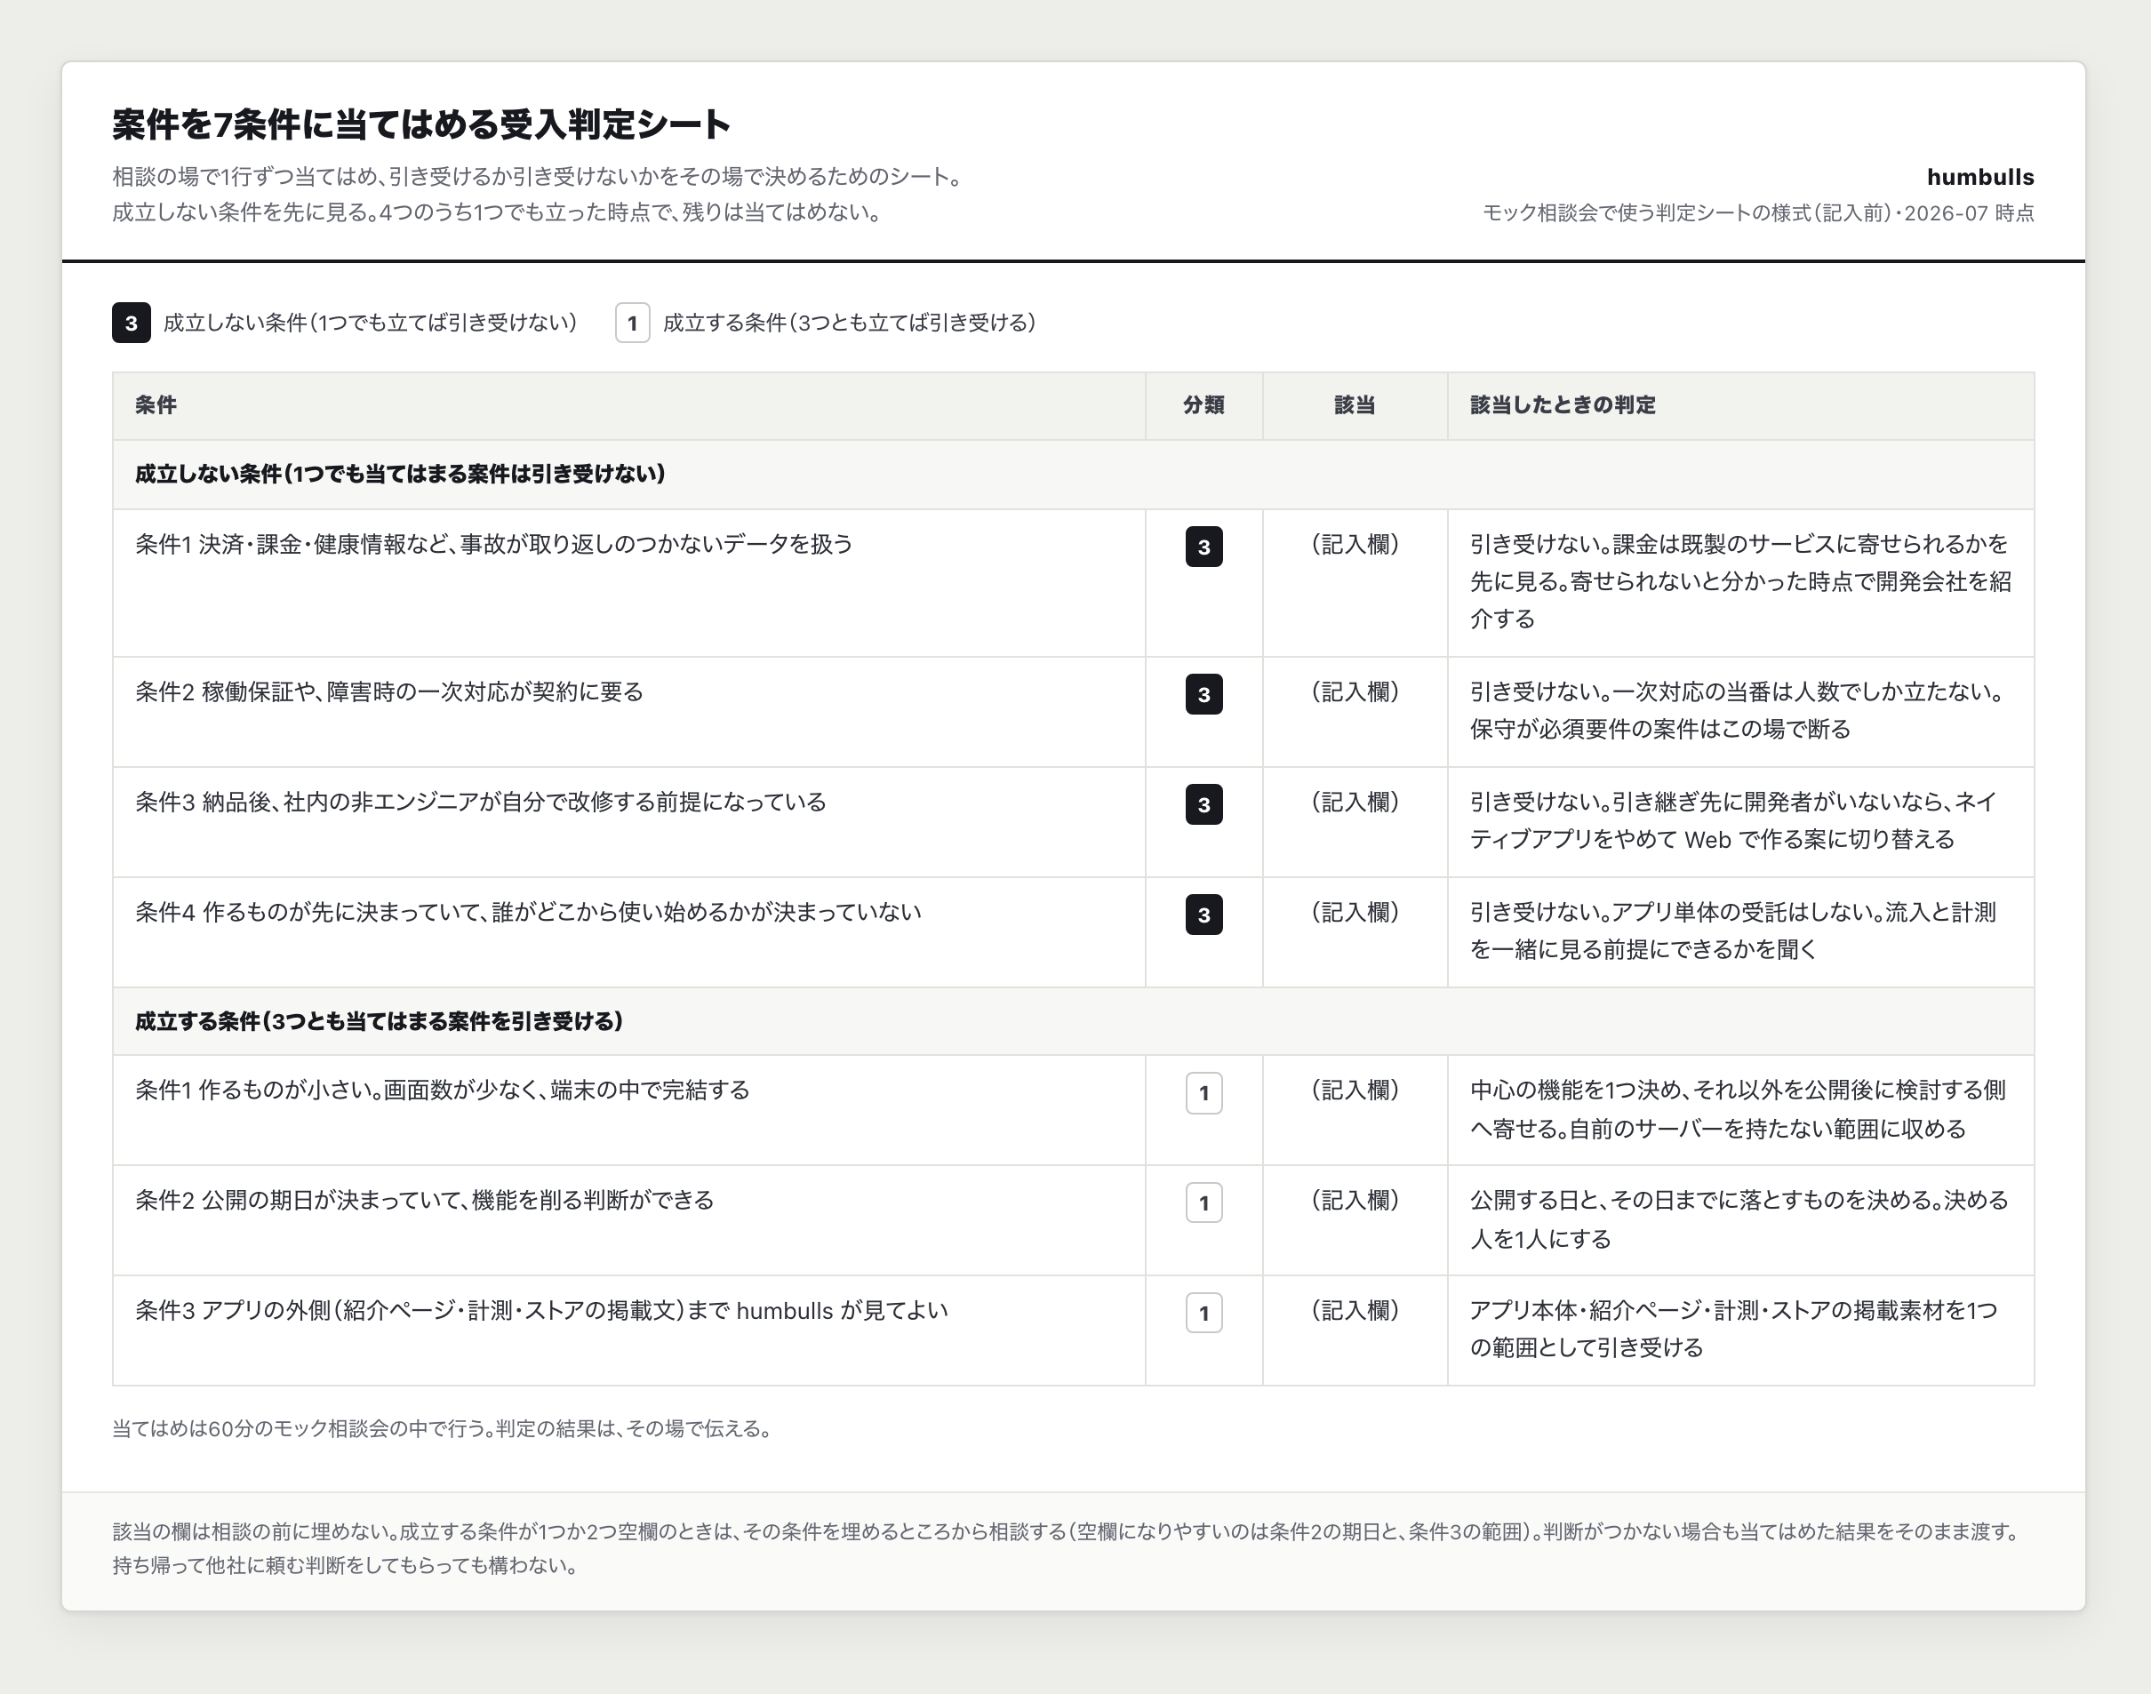The image size is (2151, 1694).
Task: Click the モック相談会で使う判定シートの様式 date line
Action: pyautogui.click(x=1758, y=212)
